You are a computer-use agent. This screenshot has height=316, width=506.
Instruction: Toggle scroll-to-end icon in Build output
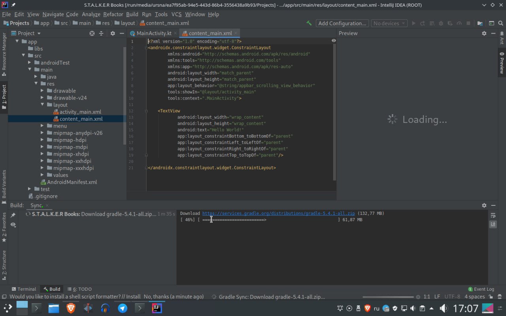493,224
